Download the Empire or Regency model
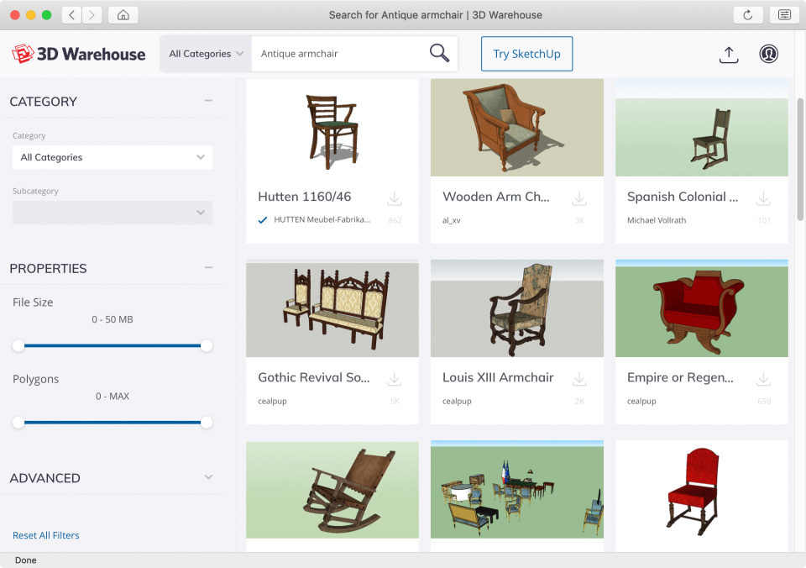The width and height of the screenshot is (806, 568). point(763,379)
